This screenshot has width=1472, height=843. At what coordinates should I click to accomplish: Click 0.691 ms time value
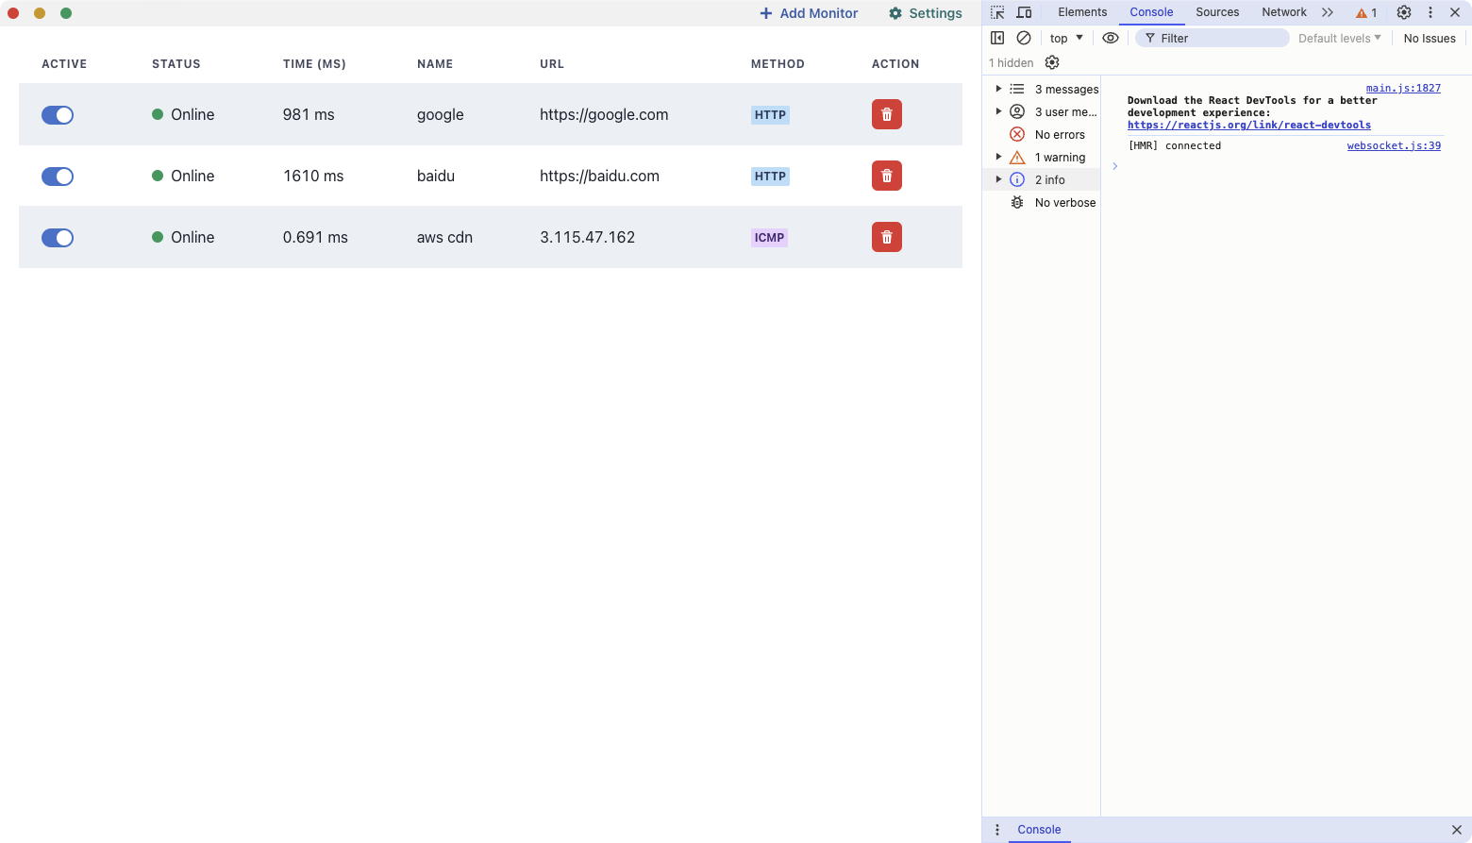tap(315, 237)
